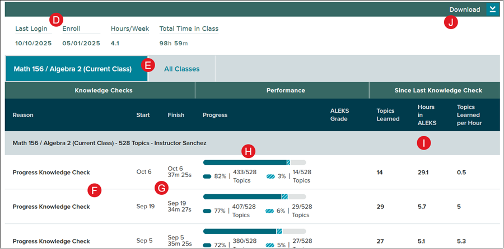Click the Last Login label
Screen dimensions: 504x249
[31, 29]
